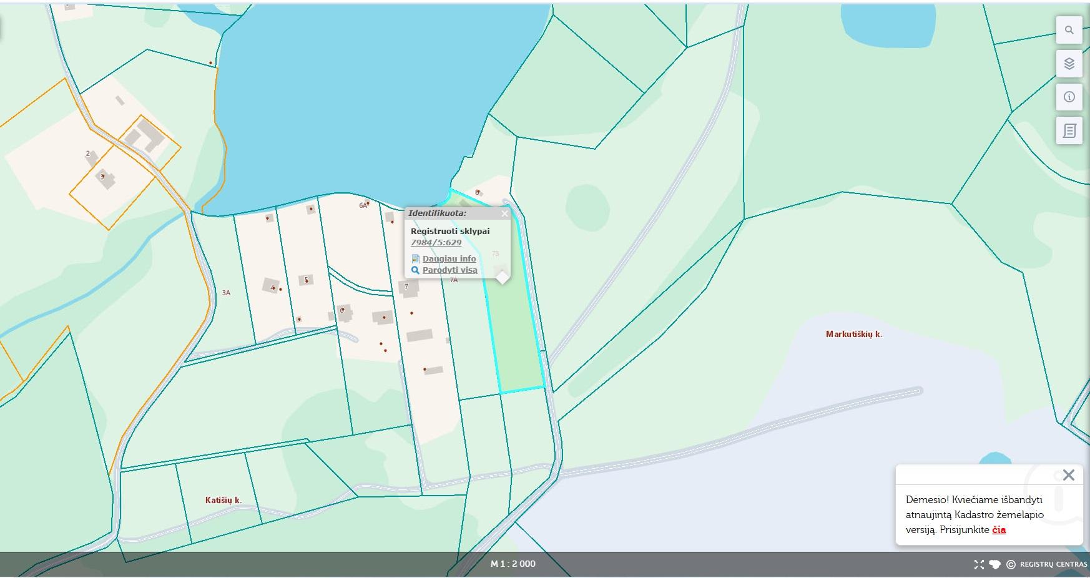Click Parodyti visą to show whole parcel
The image size is (1090, 578).
pos(449,270)
